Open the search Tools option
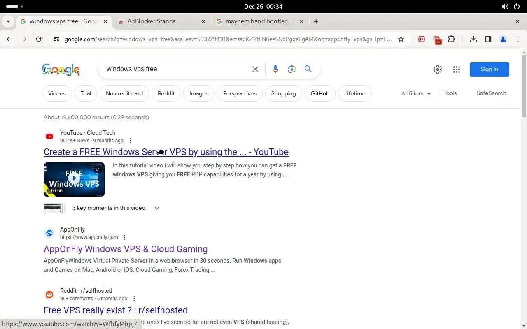 point(450,93)
